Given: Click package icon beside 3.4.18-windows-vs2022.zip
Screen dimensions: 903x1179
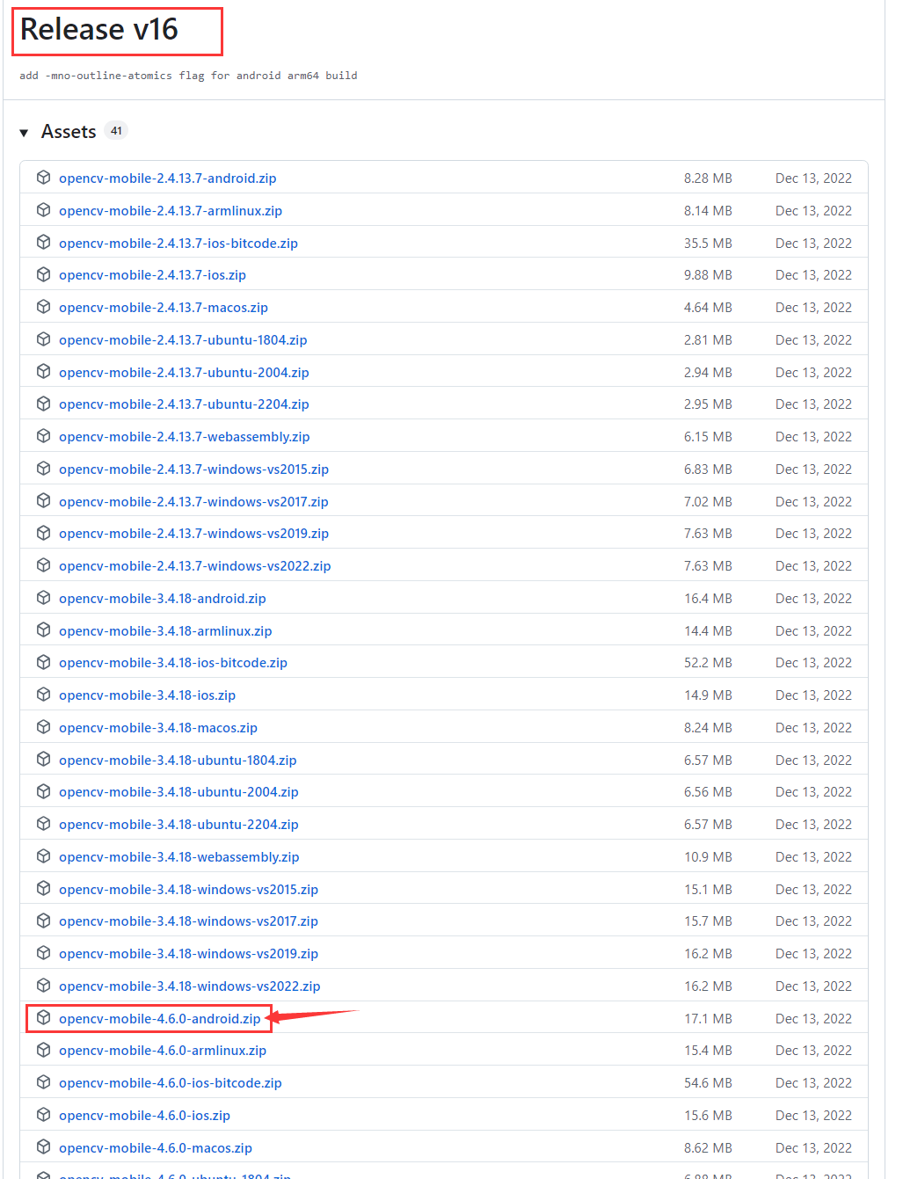Looking at the screenshot, I should click(x=43, y=986).
